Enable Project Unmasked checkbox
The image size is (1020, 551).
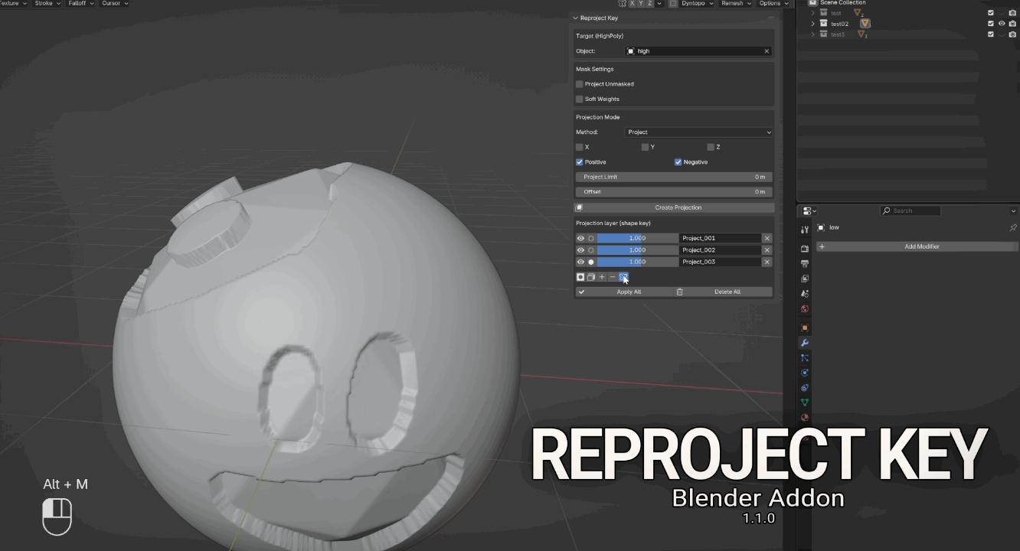580,84
